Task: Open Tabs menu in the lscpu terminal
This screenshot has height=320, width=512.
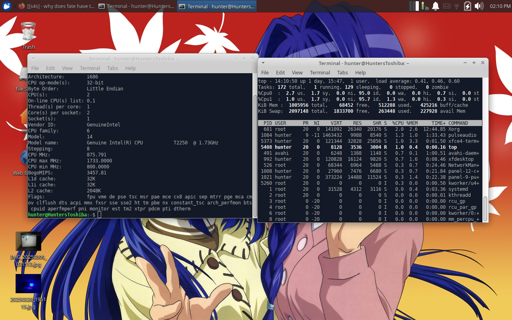Action: click(x=112, y=68)
